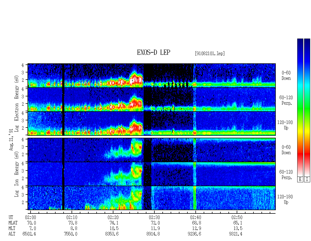Select the file name [91082101.lep]

(x=210, y=53)
